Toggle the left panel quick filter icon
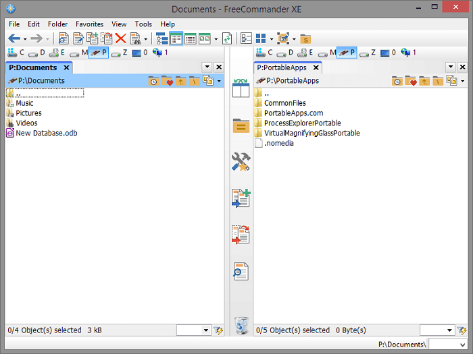The height and width of the screenshot is (354, 473). 218,330
